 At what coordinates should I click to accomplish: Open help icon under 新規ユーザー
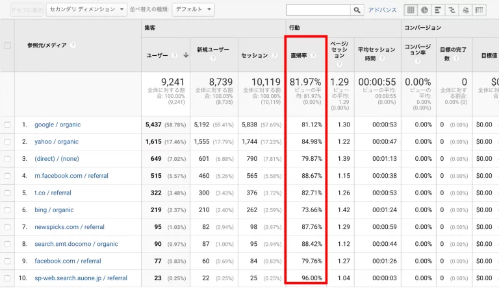tap(213, 58)
